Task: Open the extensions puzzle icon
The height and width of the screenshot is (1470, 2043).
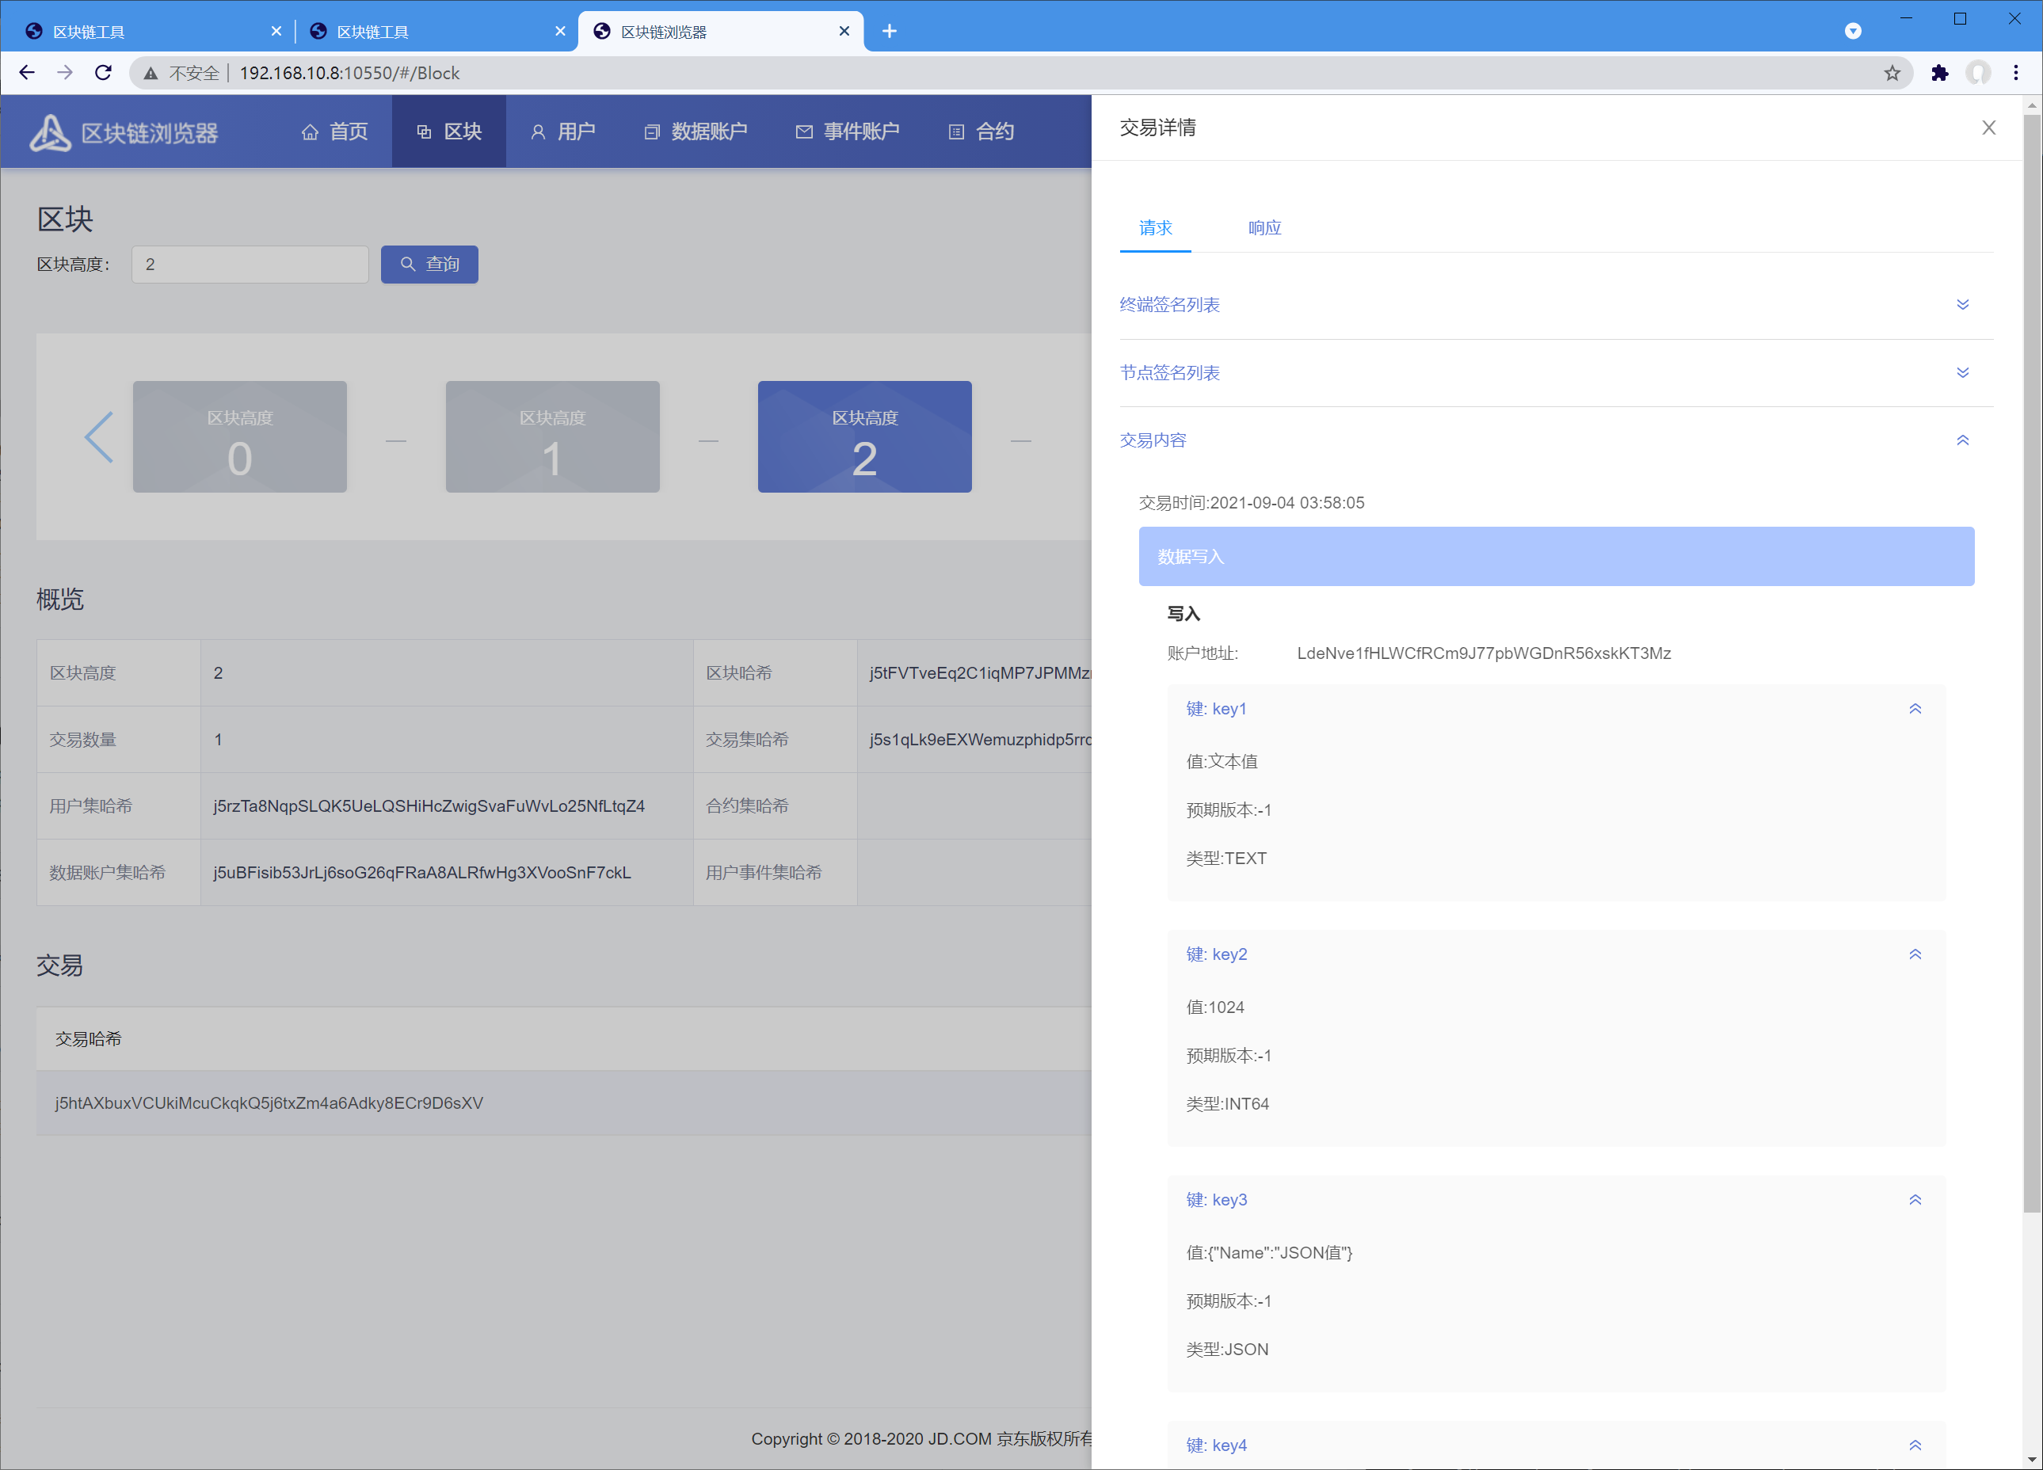Action: [x=1939, y=73]
